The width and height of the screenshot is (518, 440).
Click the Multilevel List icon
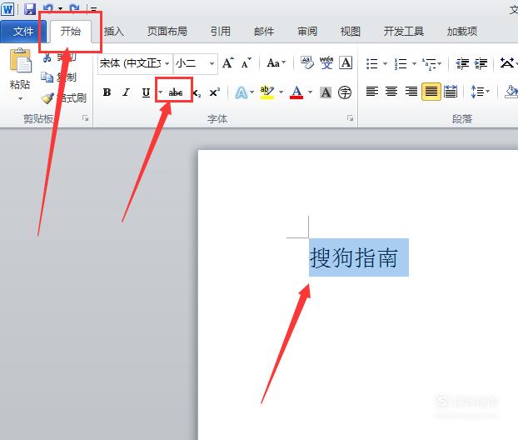pos(431,63)
